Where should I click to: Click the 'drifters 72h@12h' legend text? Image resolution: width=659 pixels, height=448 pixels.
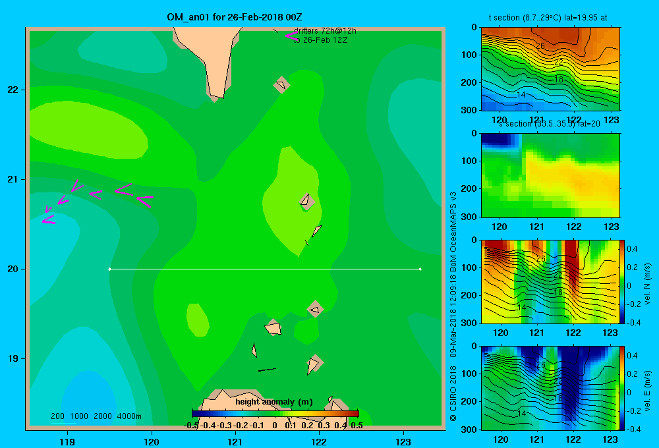coord(325,31)
